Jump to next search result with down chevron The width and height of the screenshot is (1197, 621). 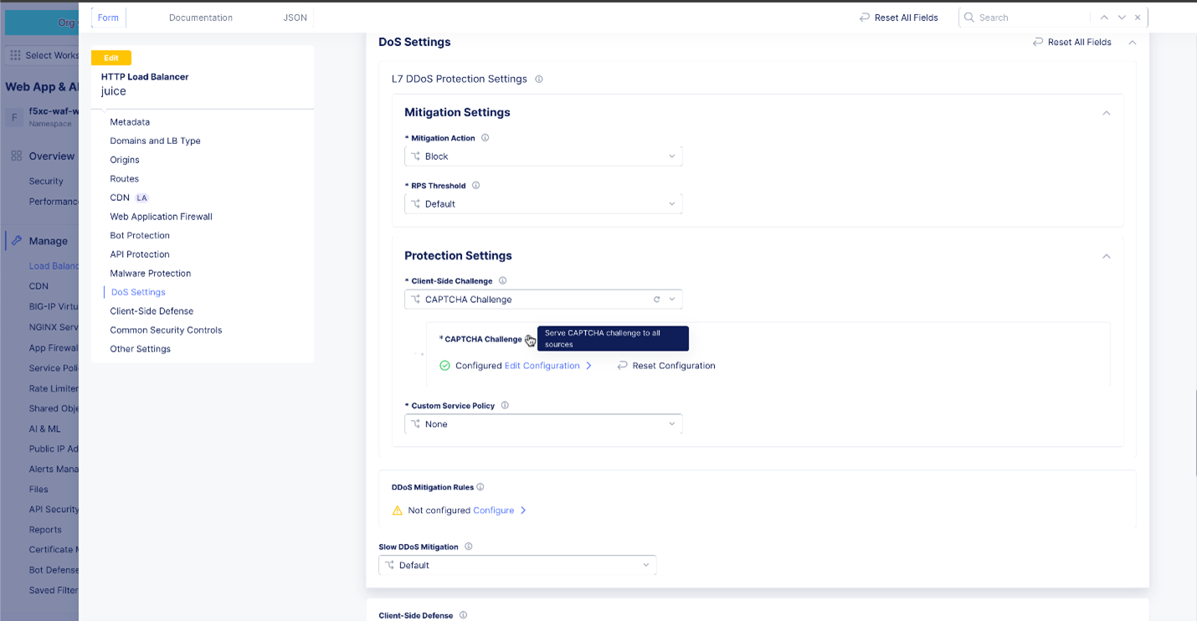pos(1121,17)
